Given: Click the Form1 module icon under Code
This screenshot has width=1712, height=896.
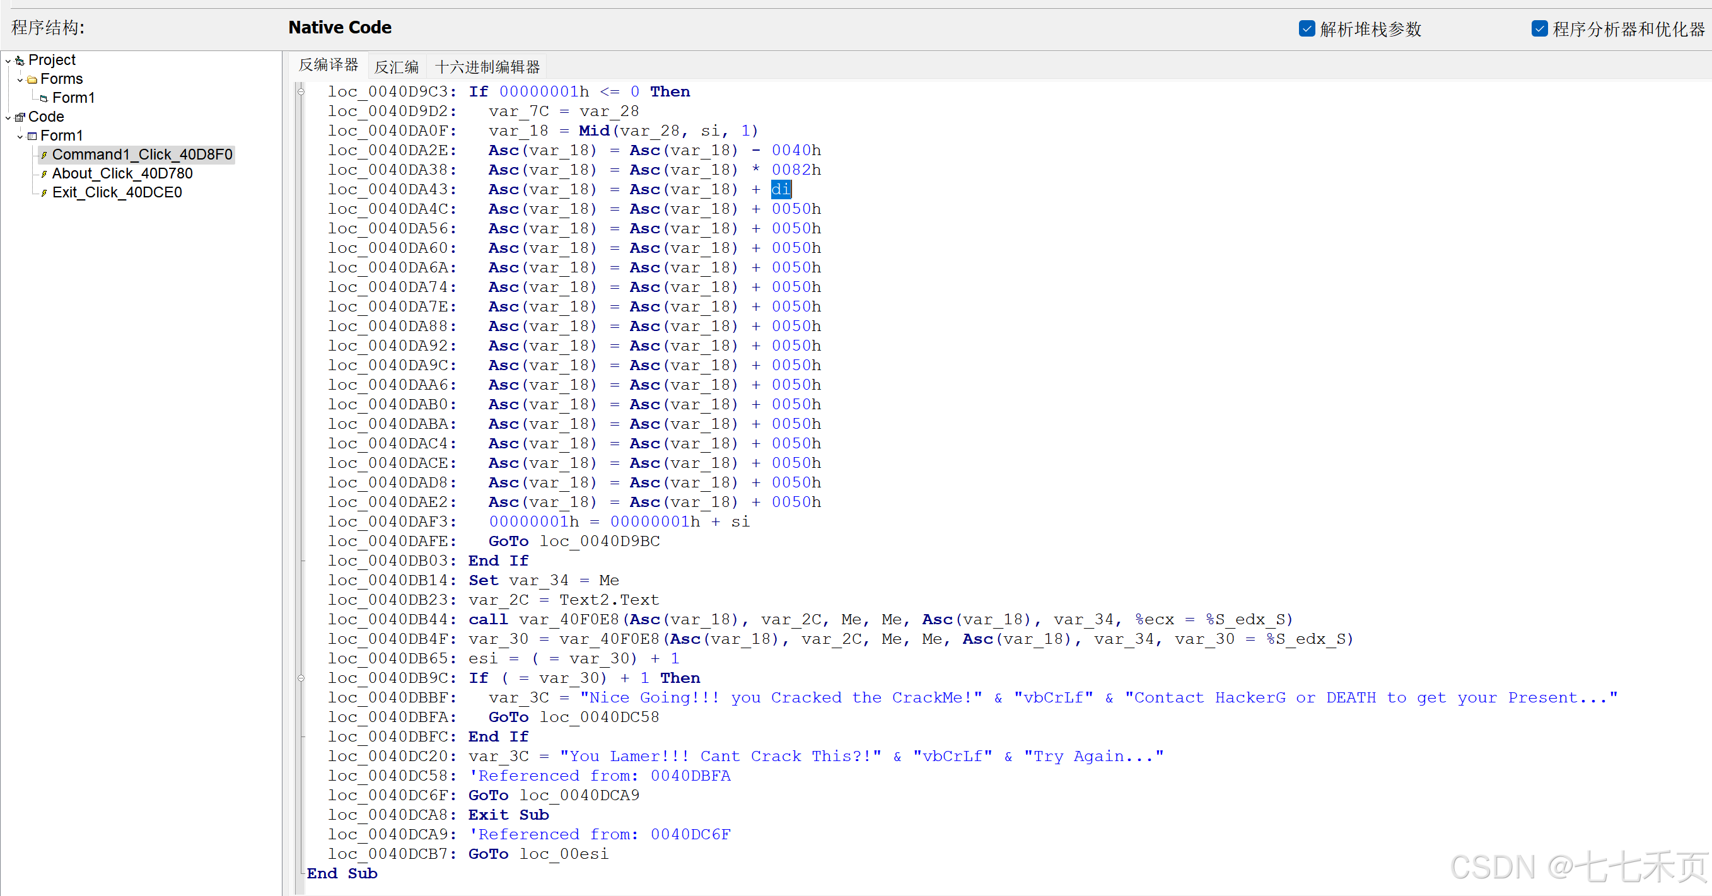Looking at the screenshot, I should pyautogui.click(x=32, y=136).
